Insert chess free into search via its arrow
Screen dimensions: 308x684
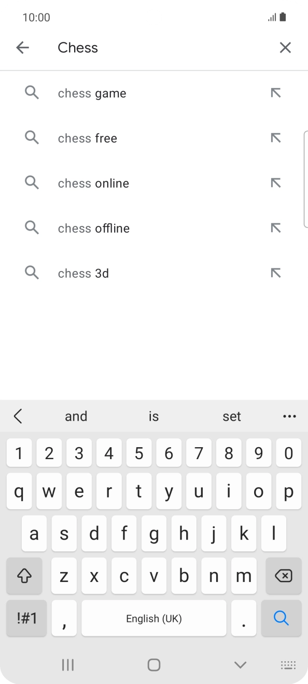click(276, 138)
